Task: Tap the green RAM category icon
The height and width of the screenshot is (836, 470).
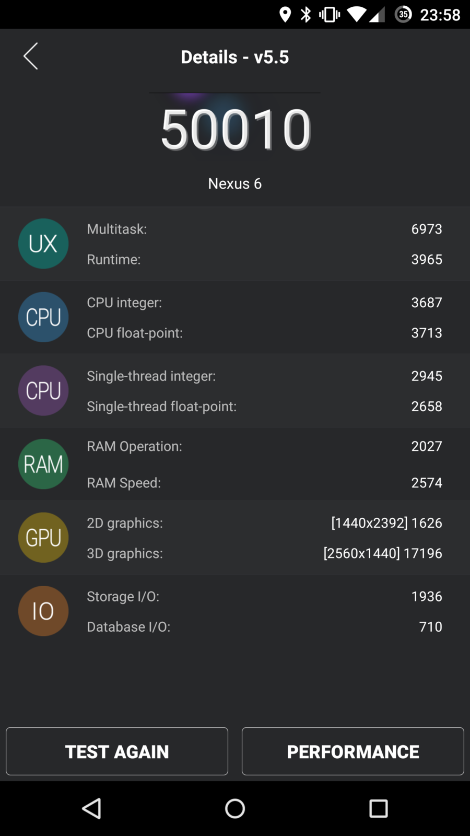Action: (43, 464)
